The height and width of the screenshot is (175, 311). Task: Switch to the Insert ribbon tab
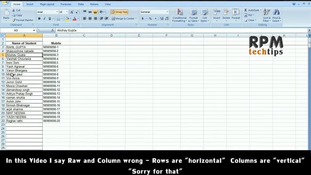click(x=30, y=4)
